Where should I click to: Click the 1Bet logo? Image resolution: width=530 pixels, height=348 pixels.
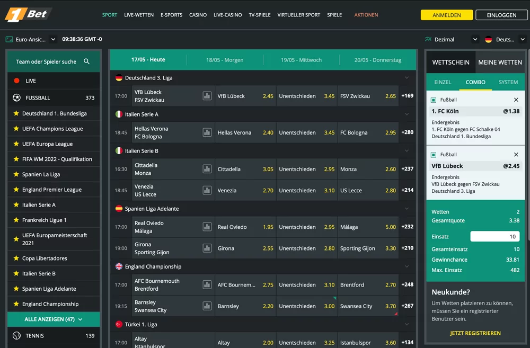click(28, 14)
